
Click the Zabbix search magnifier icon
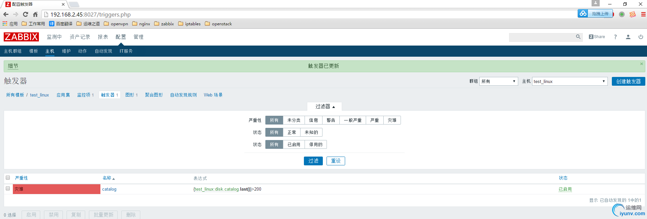click(578, 37)
